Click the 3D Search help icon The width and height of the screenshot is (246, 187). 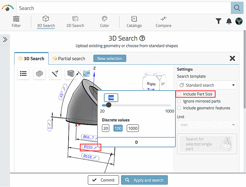142,38
